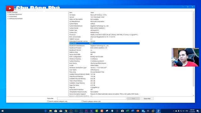201x113 pixels.
Task: Select the Platform Role row
Action: pyautogui.click(x=104, y=52)
